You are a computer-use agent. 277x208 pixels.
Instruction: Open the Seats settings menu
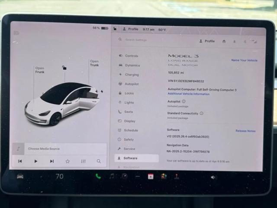(x=126, y=112)
